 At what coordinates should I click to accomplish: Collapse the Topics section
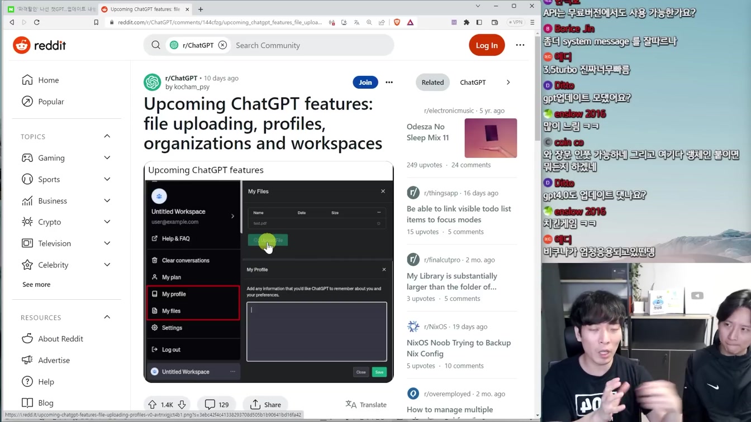pos(107,136)
